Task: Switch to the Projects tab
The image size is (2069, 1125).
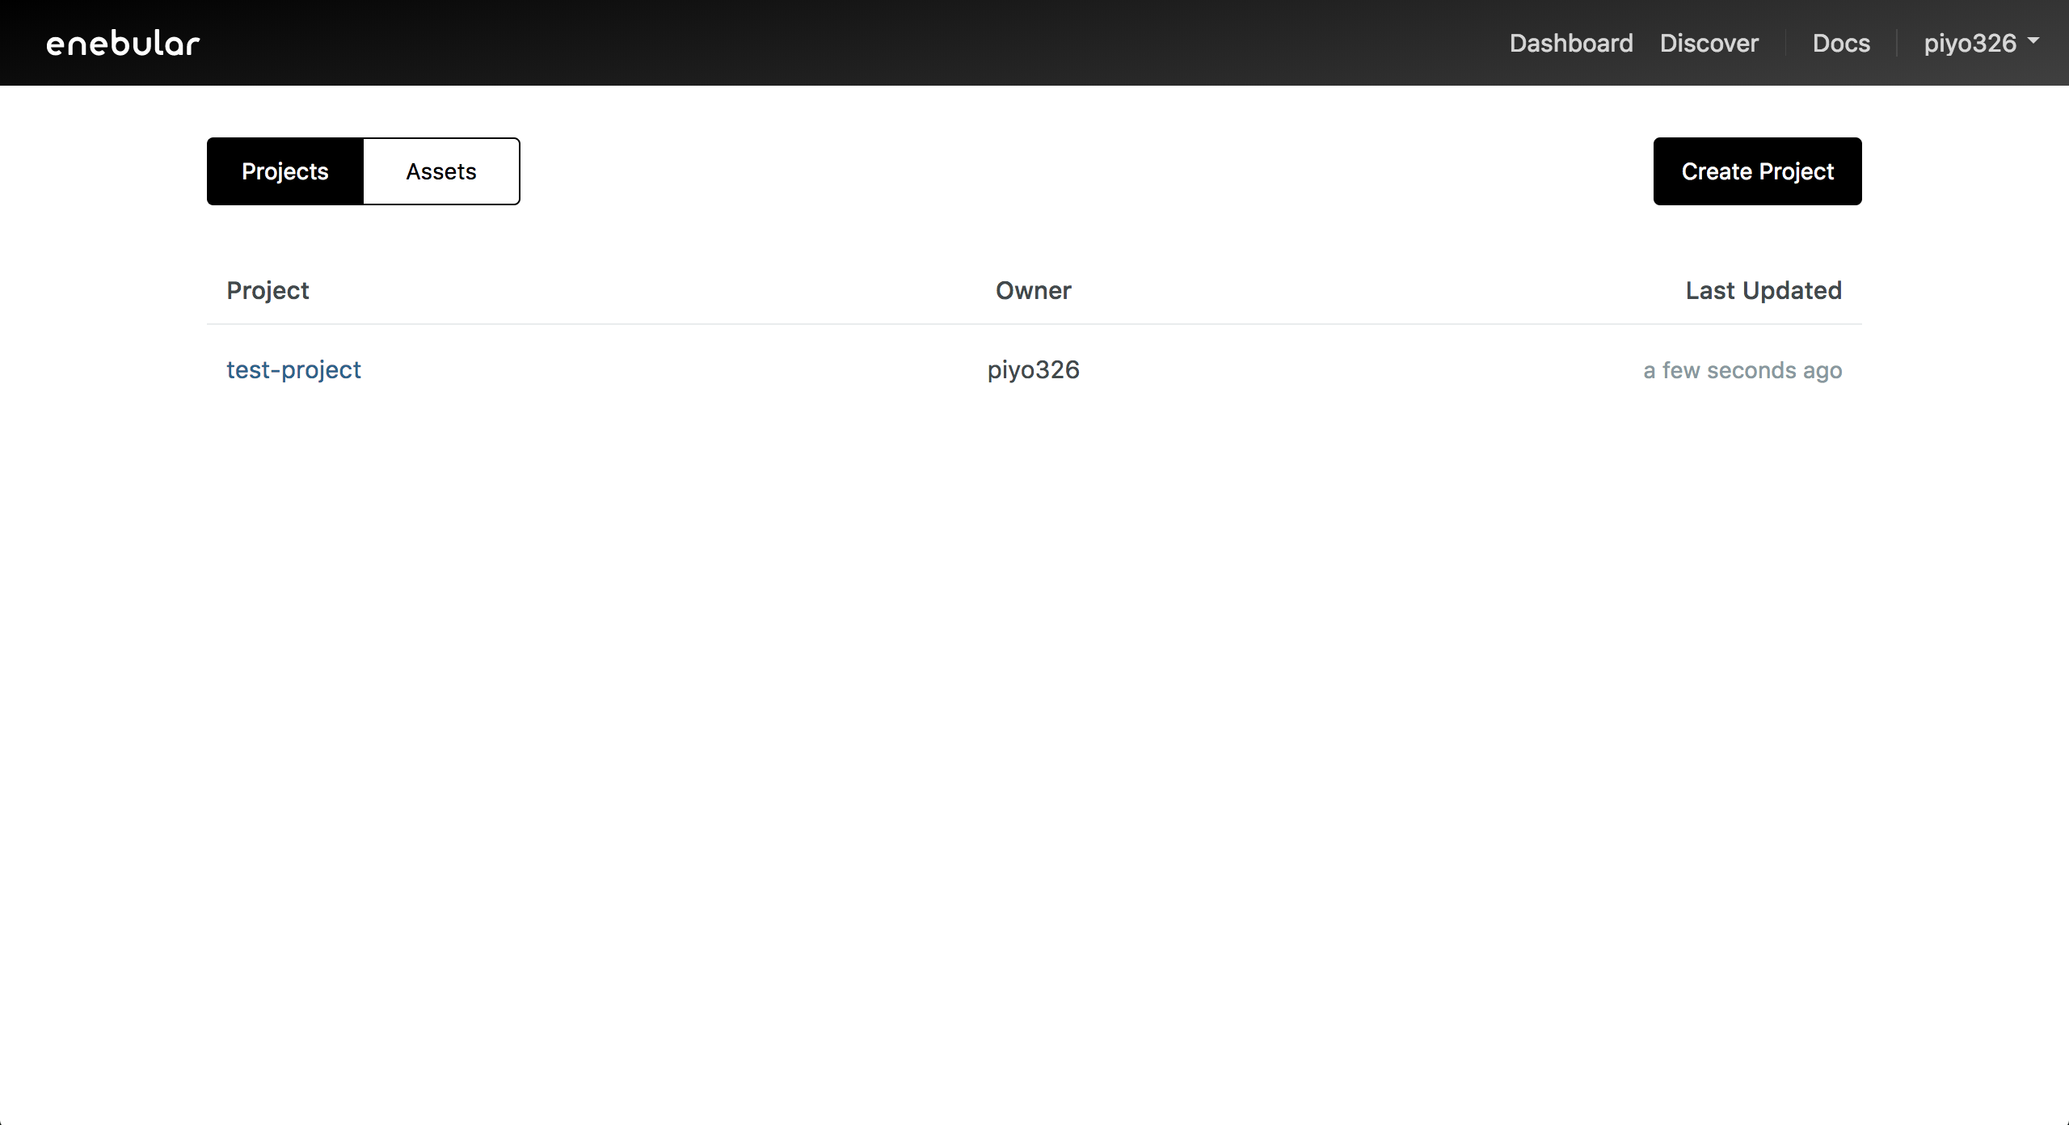Action: pos(285,171)
